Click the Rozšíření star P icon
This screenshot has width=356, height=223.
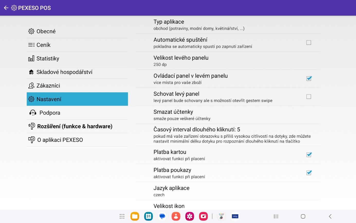(x=31, y=126)
